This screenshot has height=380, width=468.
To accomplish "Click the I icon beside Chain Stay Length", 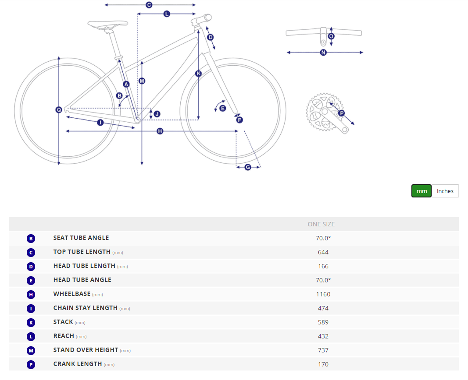I will (x=31, y=308).
